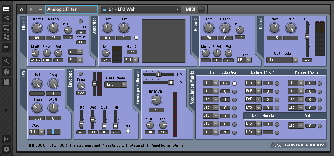Click the minus button in header
This screenshot has width=334, height=156.
pyautogui.click(x=40, y=9)
